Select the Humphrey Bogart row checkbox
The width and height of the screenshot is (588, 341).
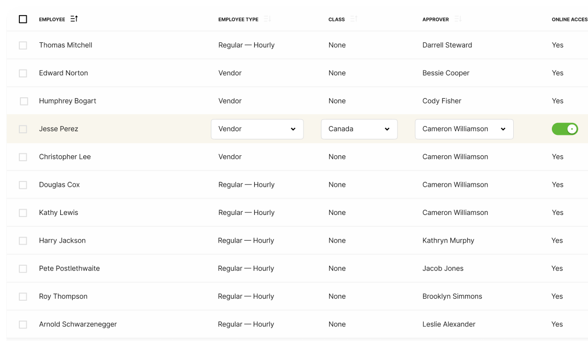click(24, 101)
